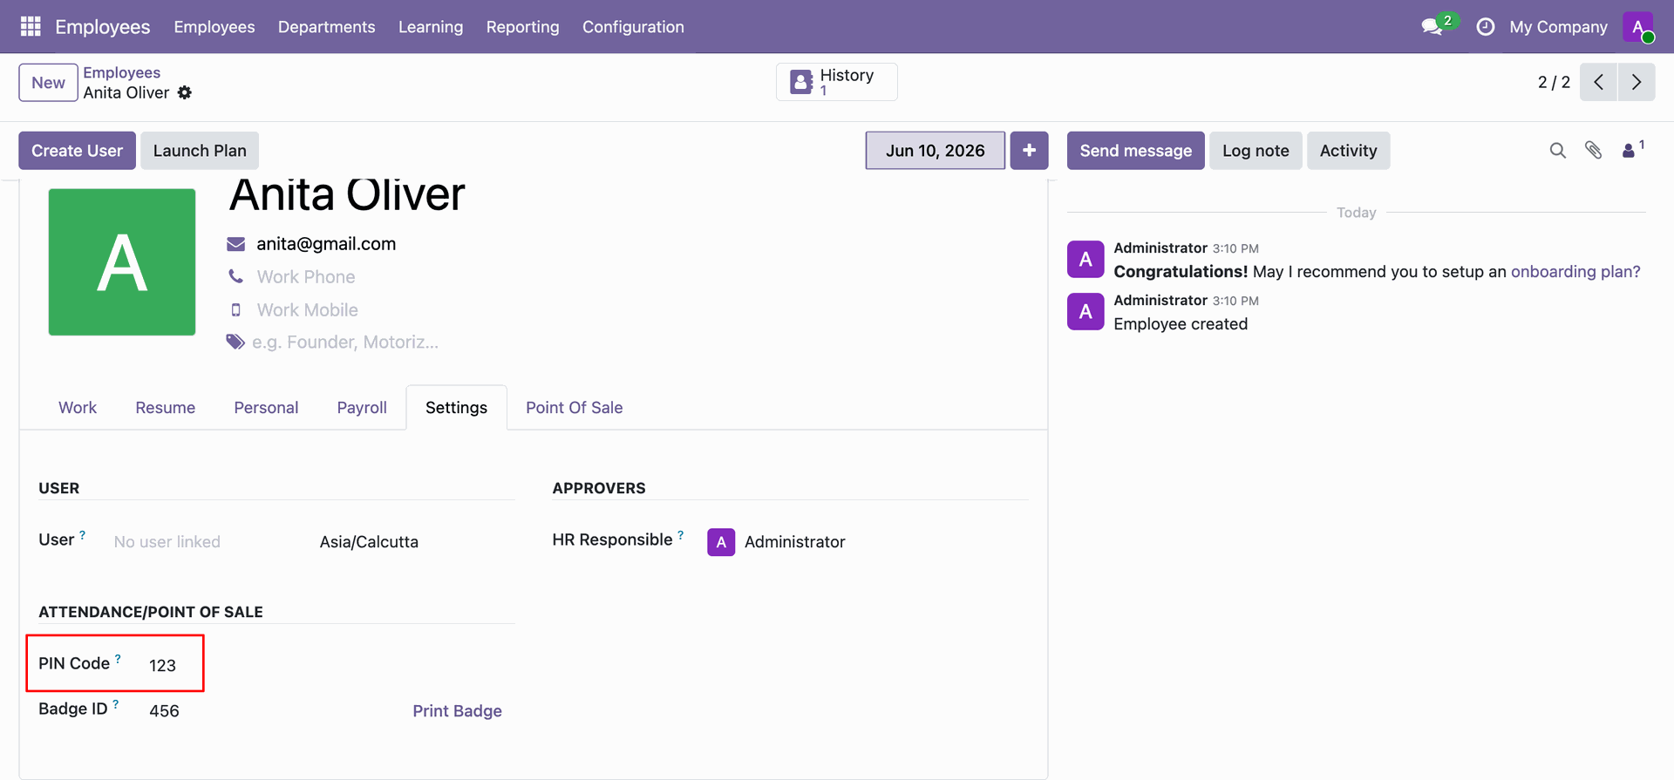Schedule an Activity from chatter

[x=1348, y=151]
